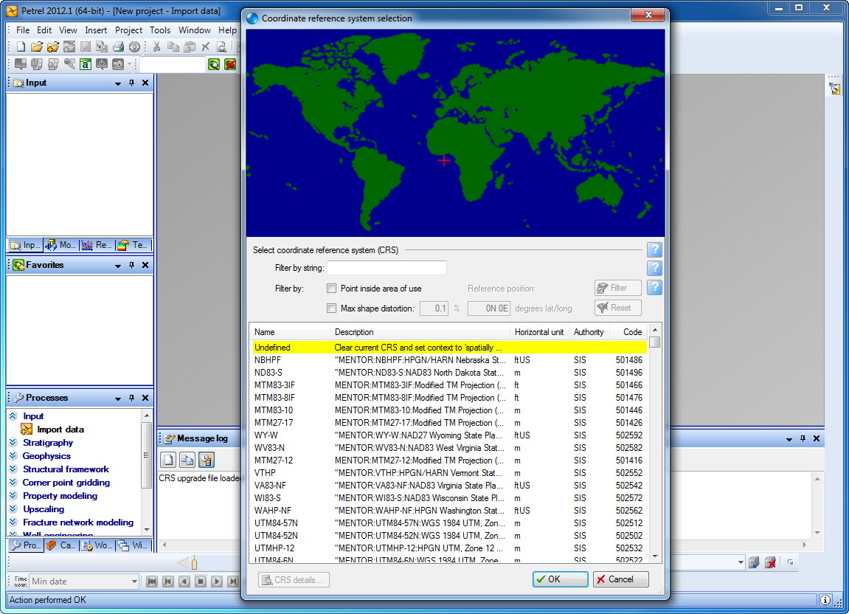849x614 pixels.
Task: Select Import data in Processes tree
Action: (60, 430)
